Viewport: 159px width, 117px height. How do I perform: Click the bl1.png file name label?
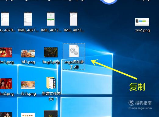28,62
